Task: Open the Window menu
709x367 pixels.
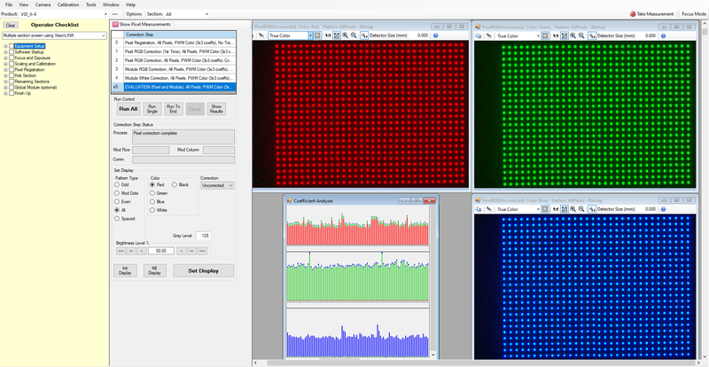Action: pos(111,4)
